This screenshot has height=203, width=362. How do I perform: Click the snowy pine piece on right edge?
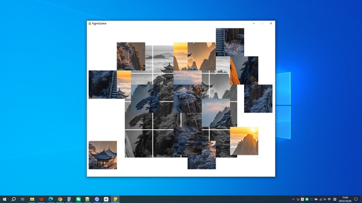click(x=258, y=98)
